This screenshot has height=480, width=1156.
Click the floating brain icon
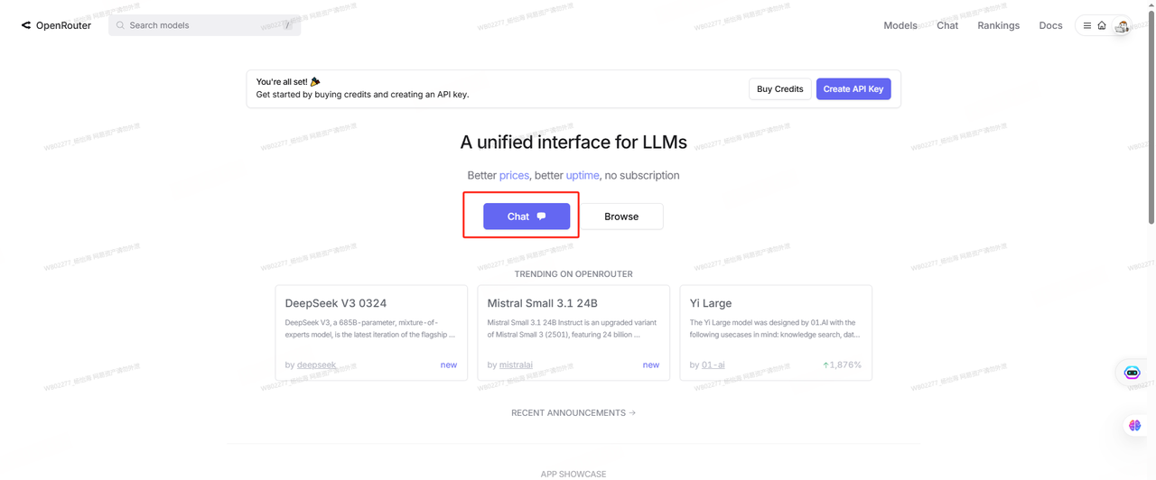coord(1135,425)
